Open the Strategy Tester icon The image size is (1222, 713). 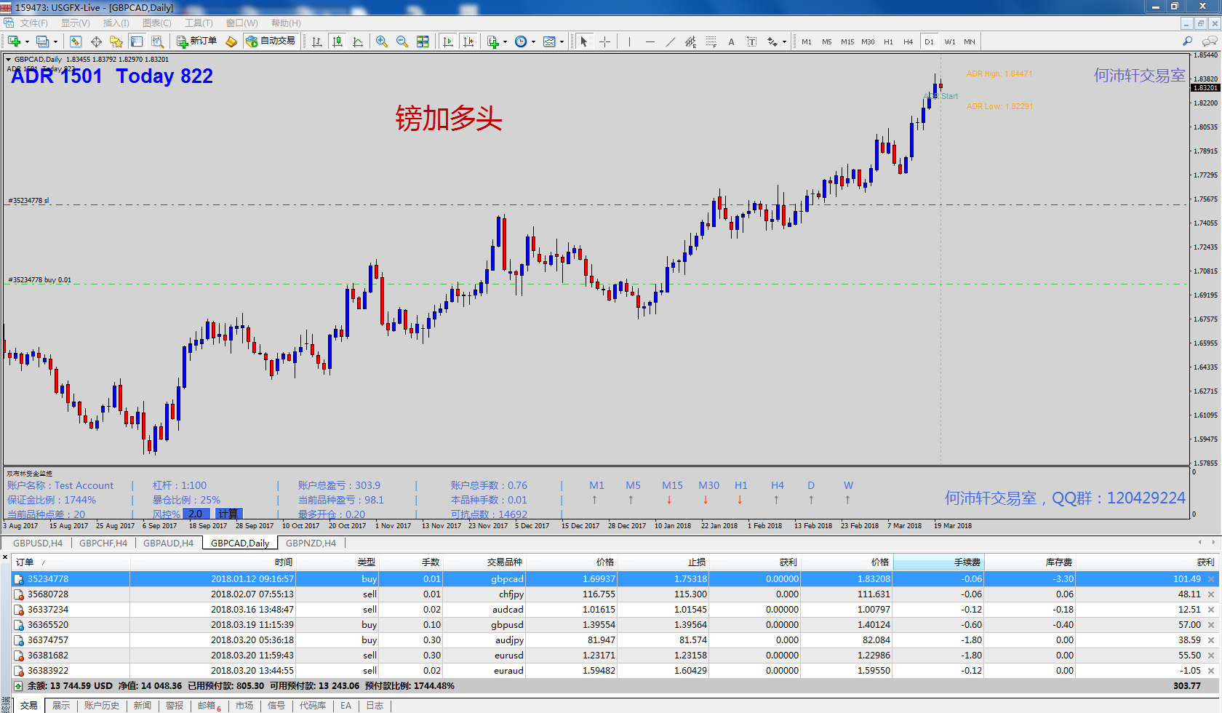(x=157, y=41)
